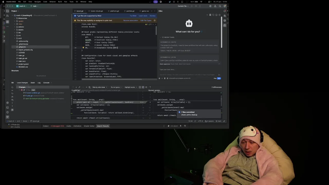Expand the assets folder in project tree
Image resolution: width=329 pixels, height=185 pixels.
pyautogui.click(x=15, y=30)
